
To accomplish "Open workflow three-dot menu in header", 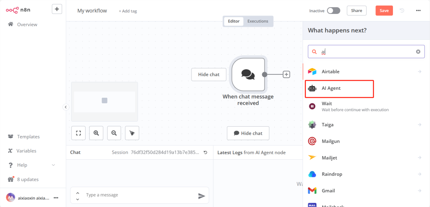I will 418,11.
